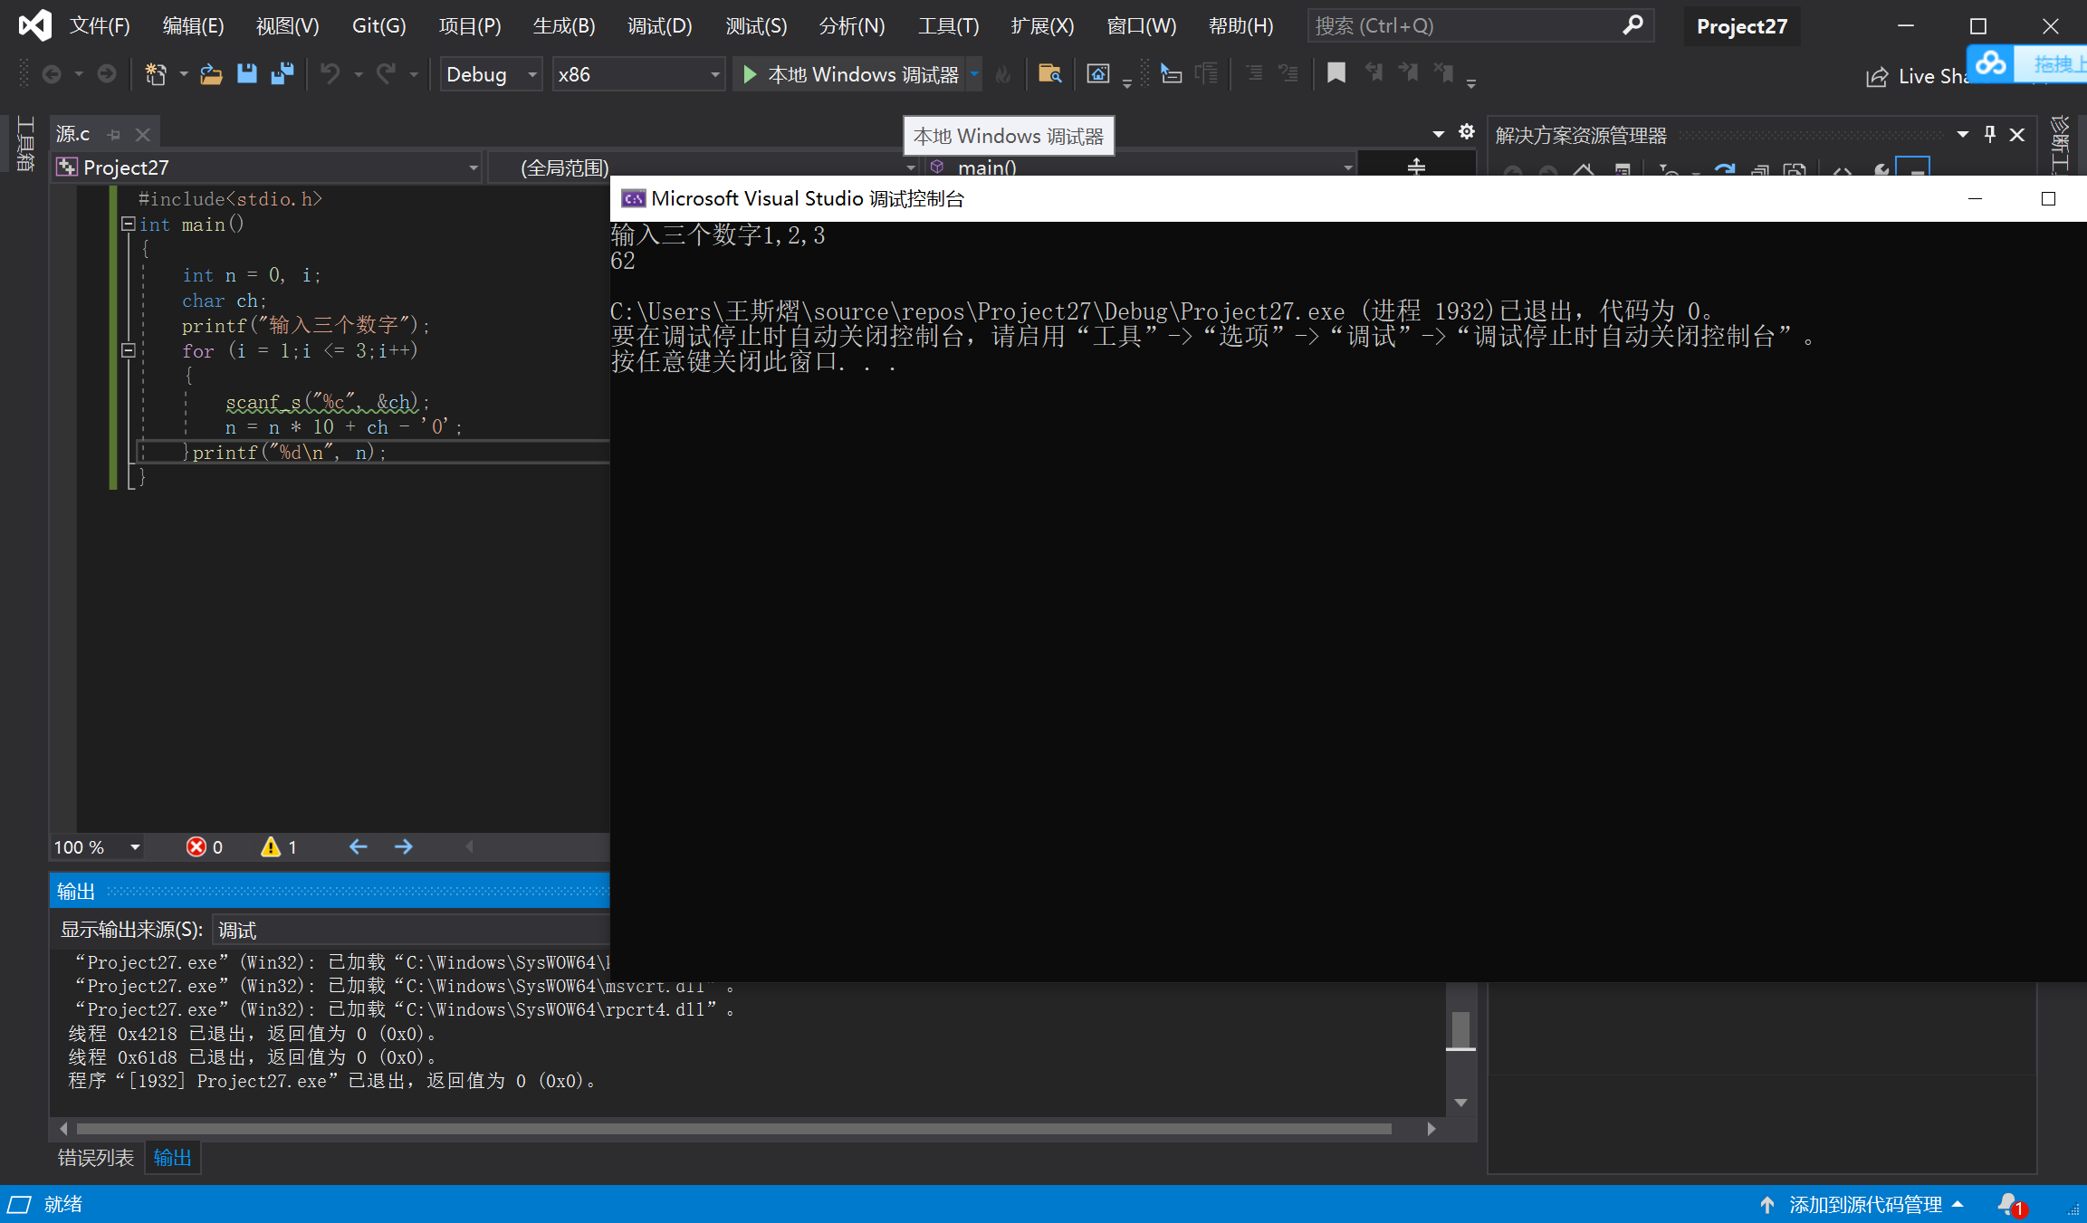Open the 调试(D) menu
The width and height of the screenshot is (2087, 1223).
[x=659, y=25]
